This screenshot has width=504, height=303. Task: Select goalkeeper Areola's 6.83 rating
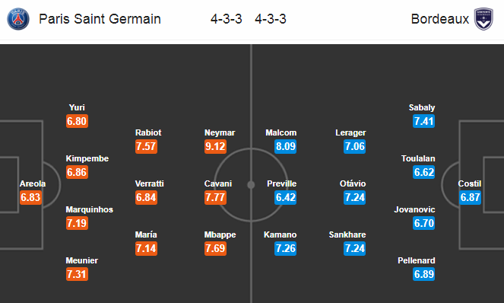(31, 197)
